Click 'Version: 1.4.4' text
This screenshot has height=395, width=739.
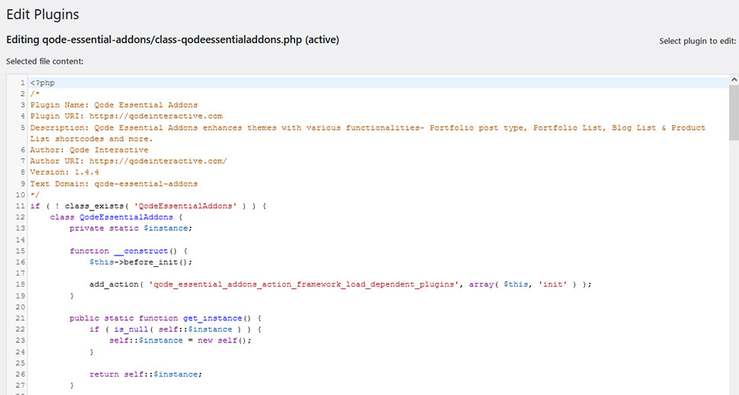pyautogui.click(x=65, y=172)
